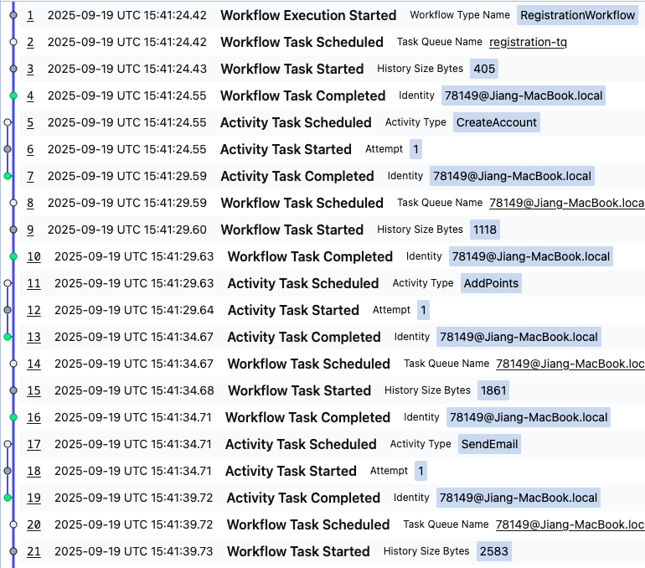The height and width of the screenshot is (568, 645).
Task: Open event ID 7 link
Action: tap(30, 177)
